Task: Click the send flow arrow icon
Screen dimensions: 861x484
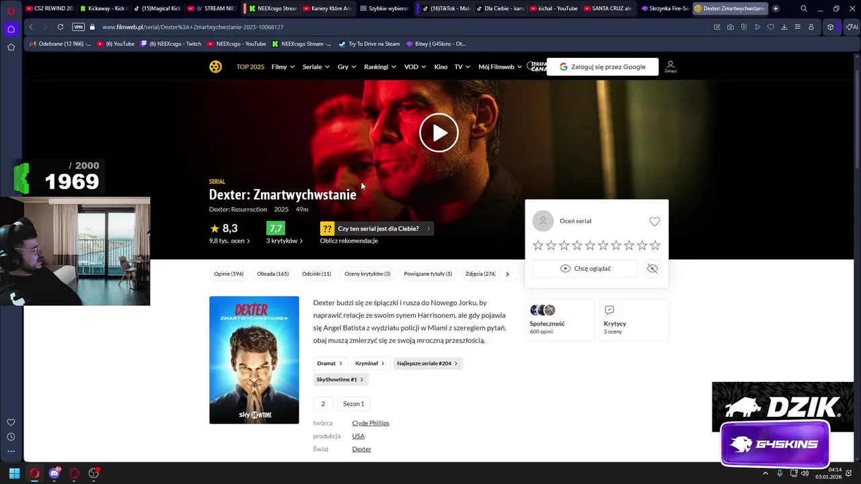Action: click(x=757, y=27)
